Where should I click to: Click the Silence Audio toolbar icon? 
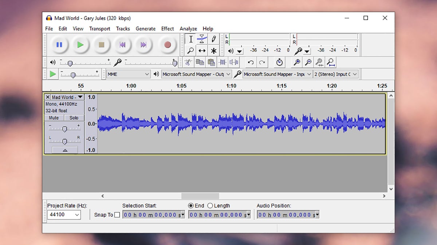point(234,62)
